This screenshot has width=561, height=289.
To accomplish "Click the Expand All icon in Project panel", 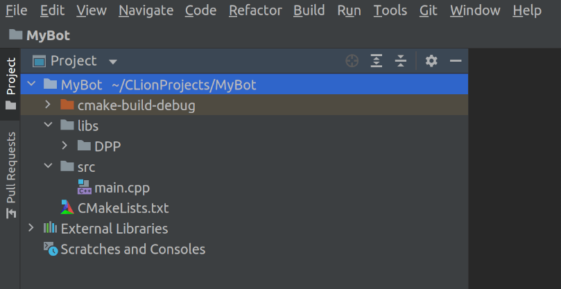I will pyautogui.click(x=376, y=61).
